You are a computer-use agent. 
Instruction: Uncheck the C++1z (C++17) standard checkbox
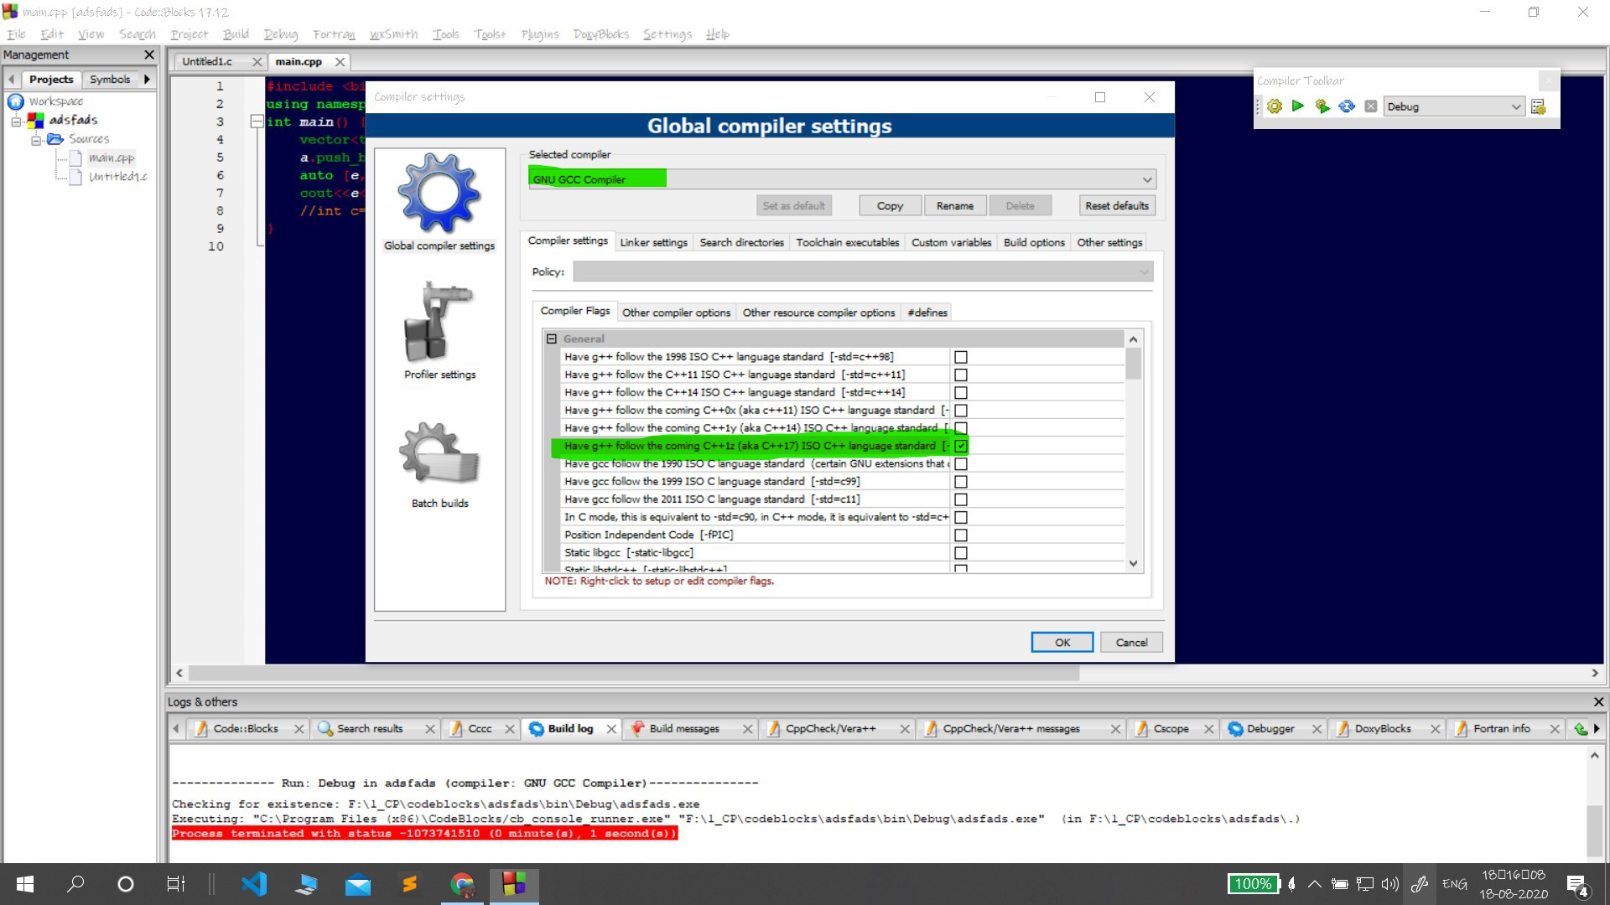pos(961,446)
